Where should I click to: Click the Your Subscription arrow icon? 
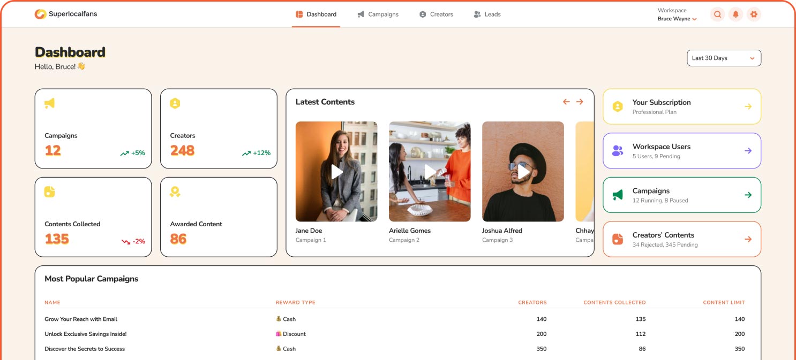[748, 106]
